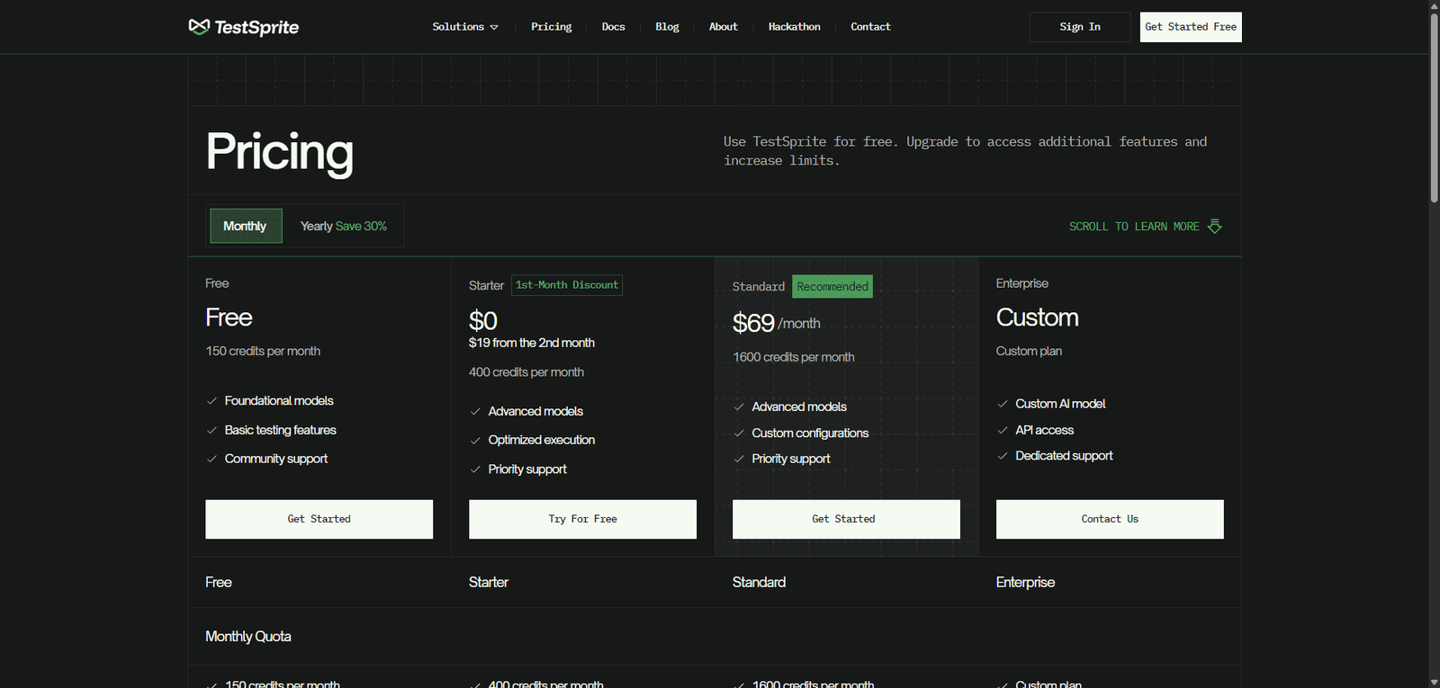Click the checkmark next to Community support
The width and height of the screenshot is (1440, 688).
pos(212,459)
